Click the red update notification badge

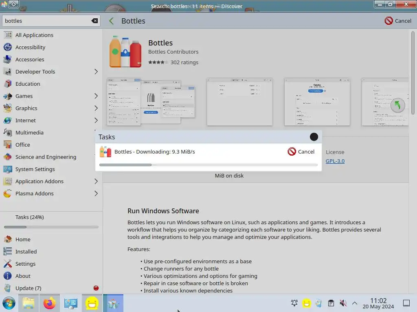[x=96, y=288]
